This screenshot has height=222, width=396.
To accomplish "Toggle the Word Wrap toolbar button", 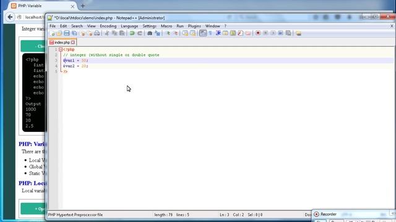I will pyautogui.click(x=203, y=33).
